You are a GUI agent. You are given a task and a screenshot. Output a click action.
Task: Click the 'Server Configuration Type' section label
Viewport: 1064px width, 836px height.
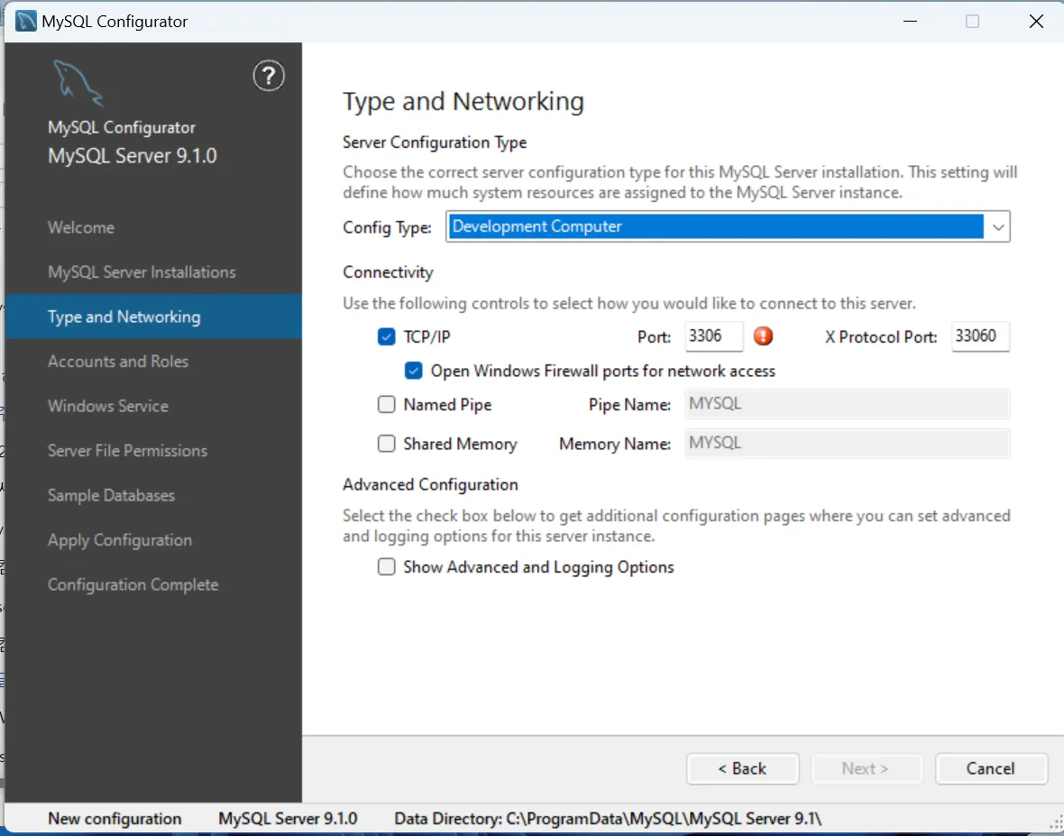click(x=435, y=142)
